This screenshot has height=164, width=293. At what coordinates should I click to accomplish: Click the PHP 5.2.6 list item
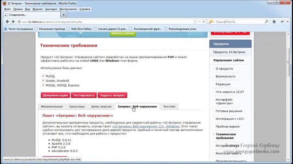pos(59,147)
